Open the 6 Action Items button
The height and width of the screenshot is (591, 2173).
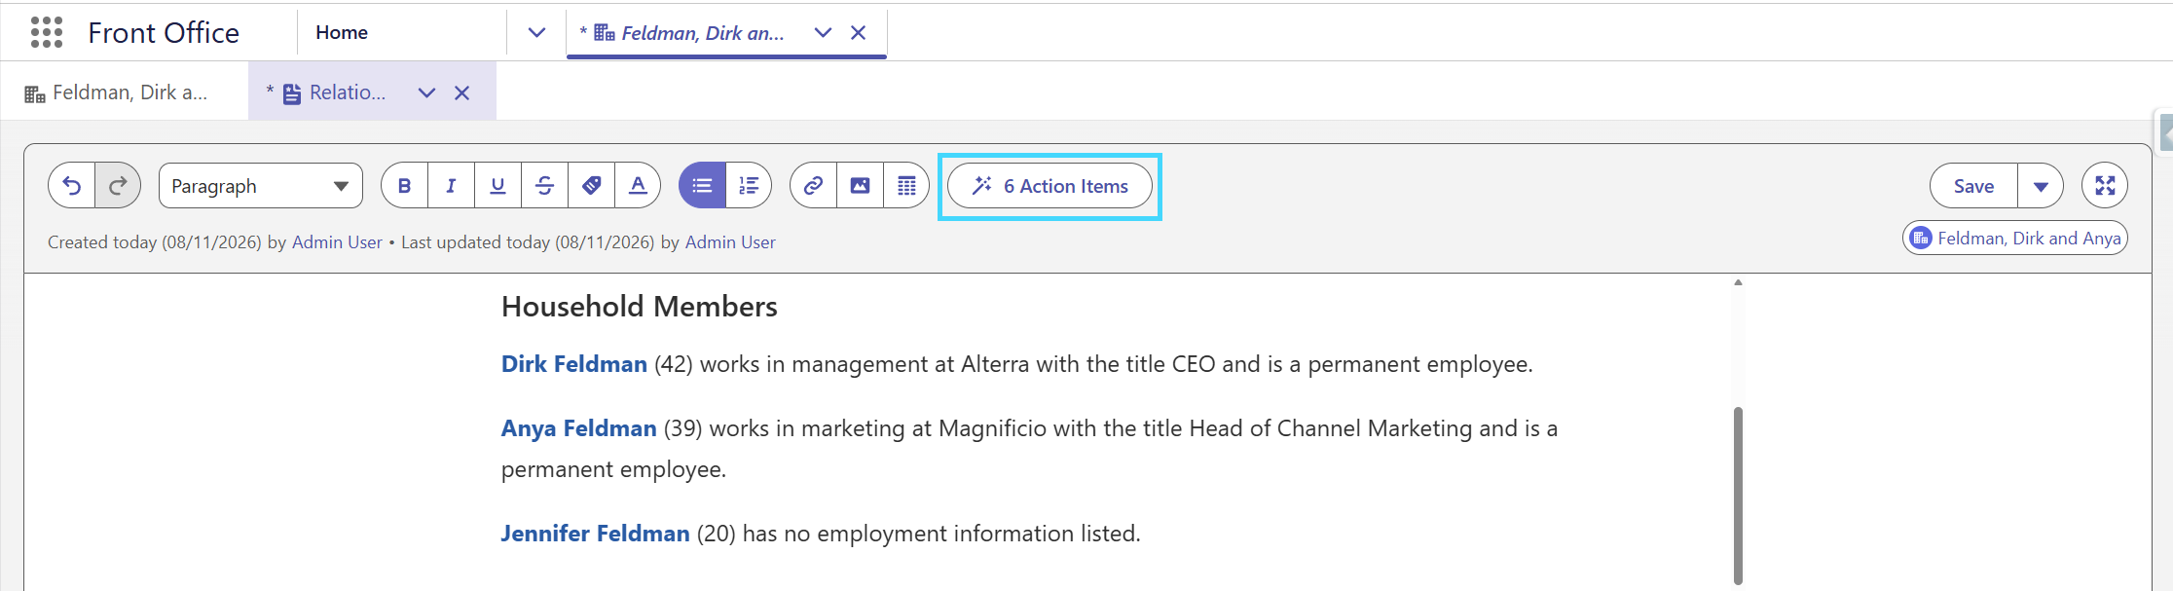1050,185
